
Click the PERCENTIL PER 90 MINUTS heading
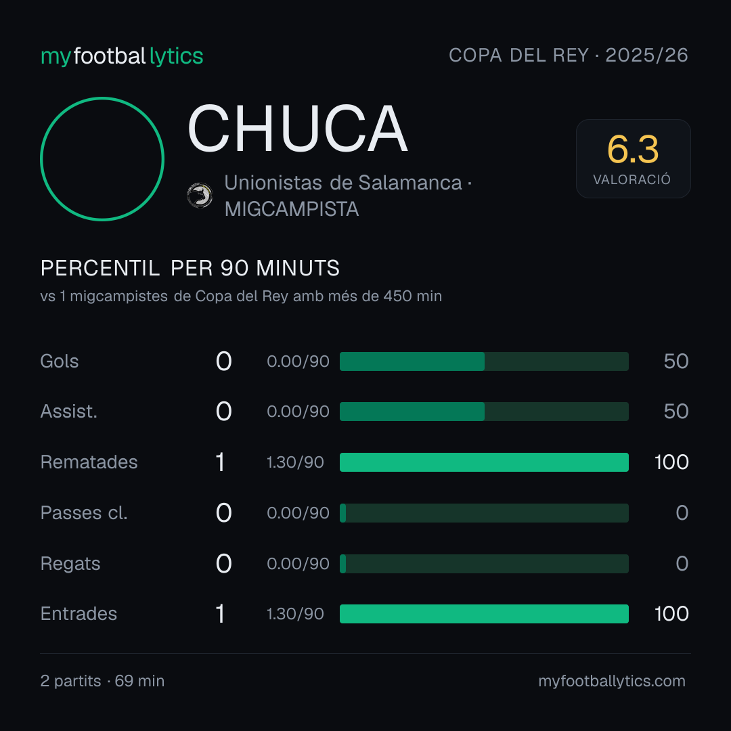(190, 268)
